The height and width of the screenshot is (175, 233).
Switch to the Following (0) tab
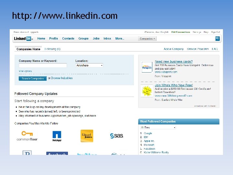(x=52, y=49)
